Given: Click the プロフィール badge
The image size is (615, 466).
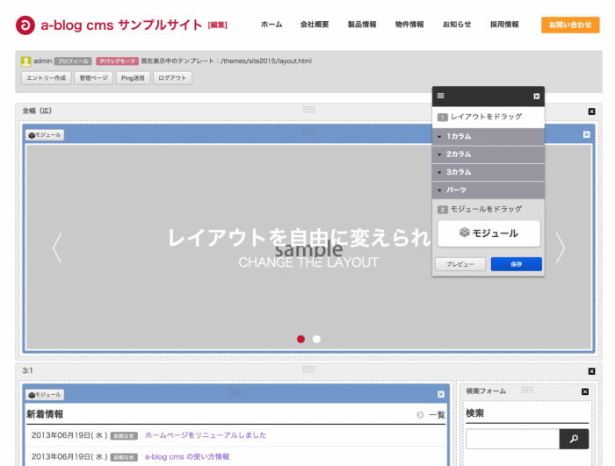Looking at the screenshot, I should [x=73, y=61].
